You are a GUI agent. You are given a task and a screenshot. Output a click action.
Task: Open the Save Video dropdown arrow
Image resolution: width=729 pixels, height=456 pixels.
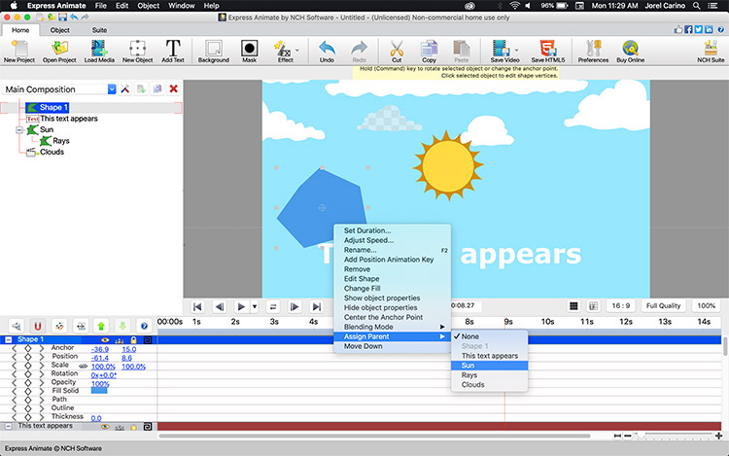pos(516,50)
